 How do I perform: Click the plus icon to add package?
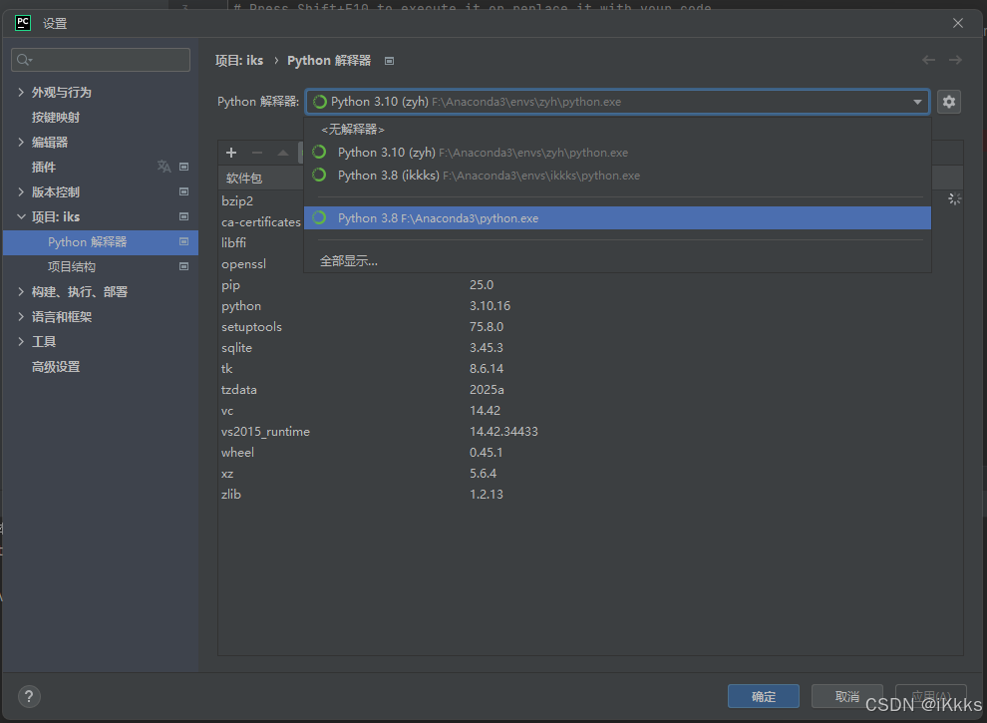point(231,153)
